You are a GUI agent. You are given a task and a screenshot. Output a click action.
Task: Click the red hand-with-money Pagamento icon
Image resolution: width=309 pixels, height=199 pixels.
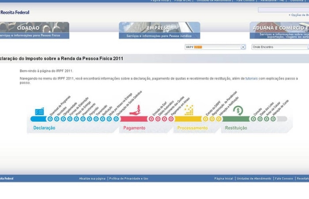[135, 110]
